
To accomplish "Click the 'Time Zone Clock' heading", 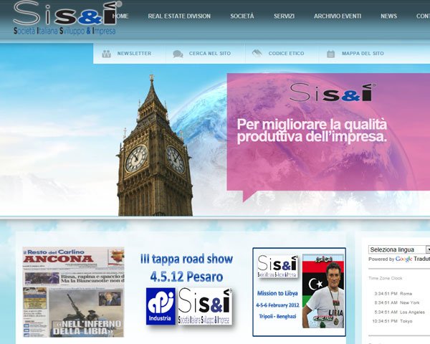I will [386, 278].
